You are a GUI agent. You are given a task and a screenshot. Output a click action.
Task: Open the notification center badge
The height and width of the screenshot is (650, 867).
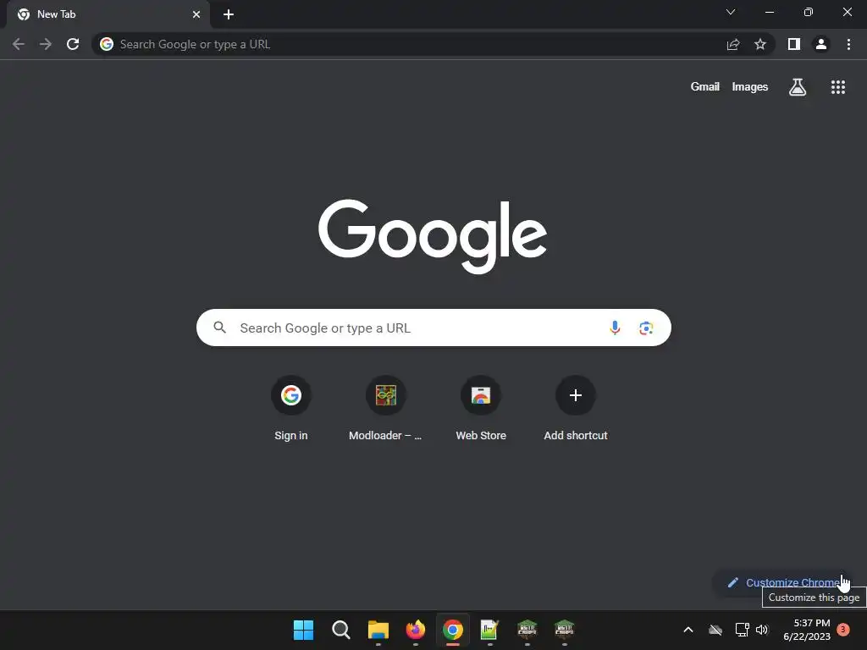[x=843, y=630]
